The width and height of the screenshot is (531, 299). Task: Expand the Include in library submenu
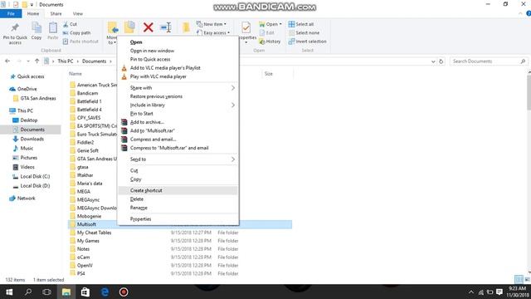(178, 105)
